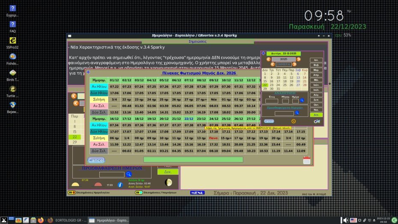Click the lower orange back arrow in main panel
The width and height of the screenshot is (398, 224).
pyautogui.click(x=76, y=103)
